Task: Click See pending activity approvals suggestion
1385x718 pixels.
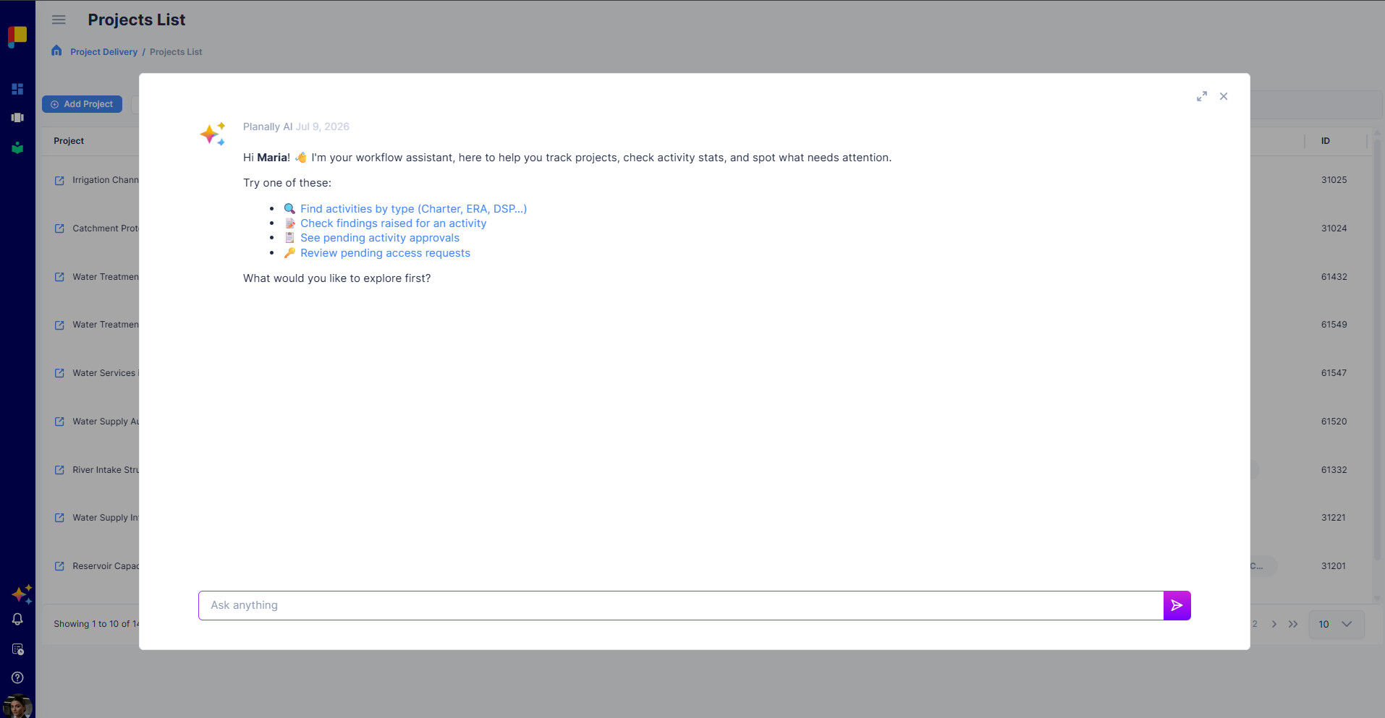Action: point(379,238)
